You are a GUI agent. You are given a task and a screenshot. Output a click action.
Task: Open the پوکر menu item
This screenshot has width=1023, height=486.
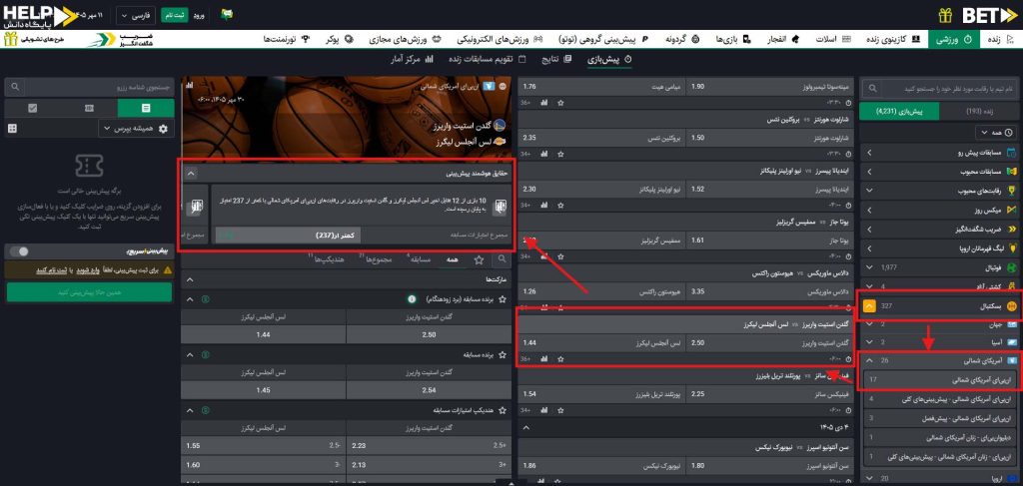340,39
